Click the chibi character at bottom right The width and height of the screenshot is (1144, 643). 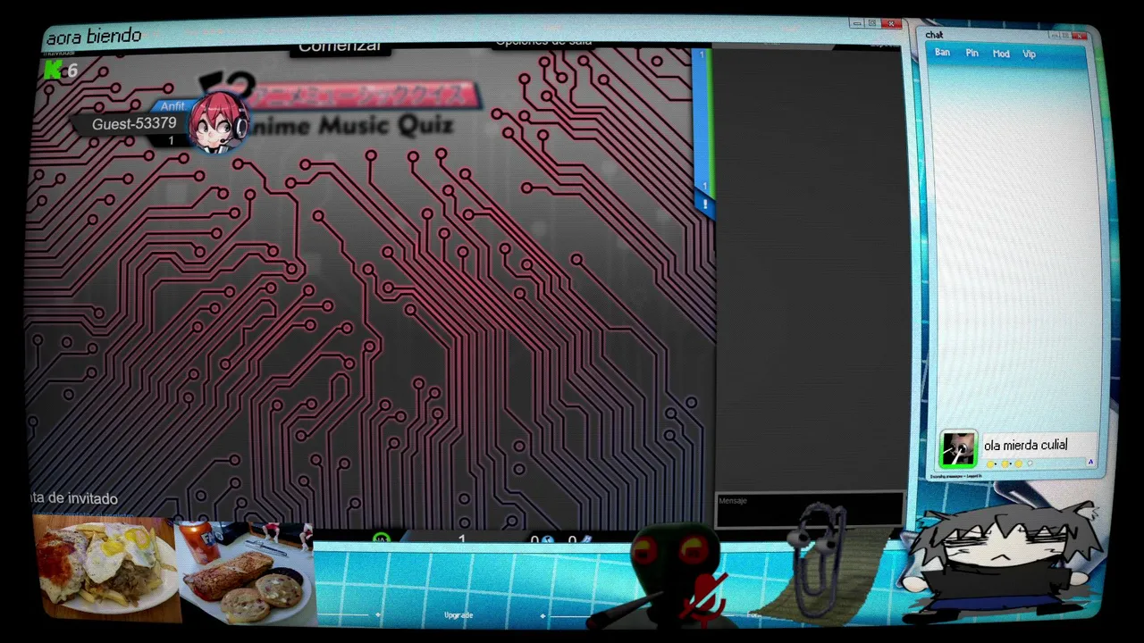(x=1001, y=561)
